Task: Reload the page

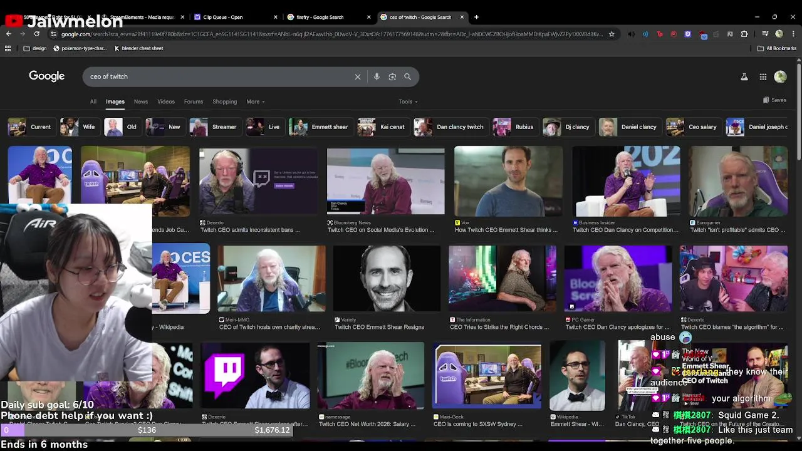Action: pyautogui.click(x=36, y=34)
